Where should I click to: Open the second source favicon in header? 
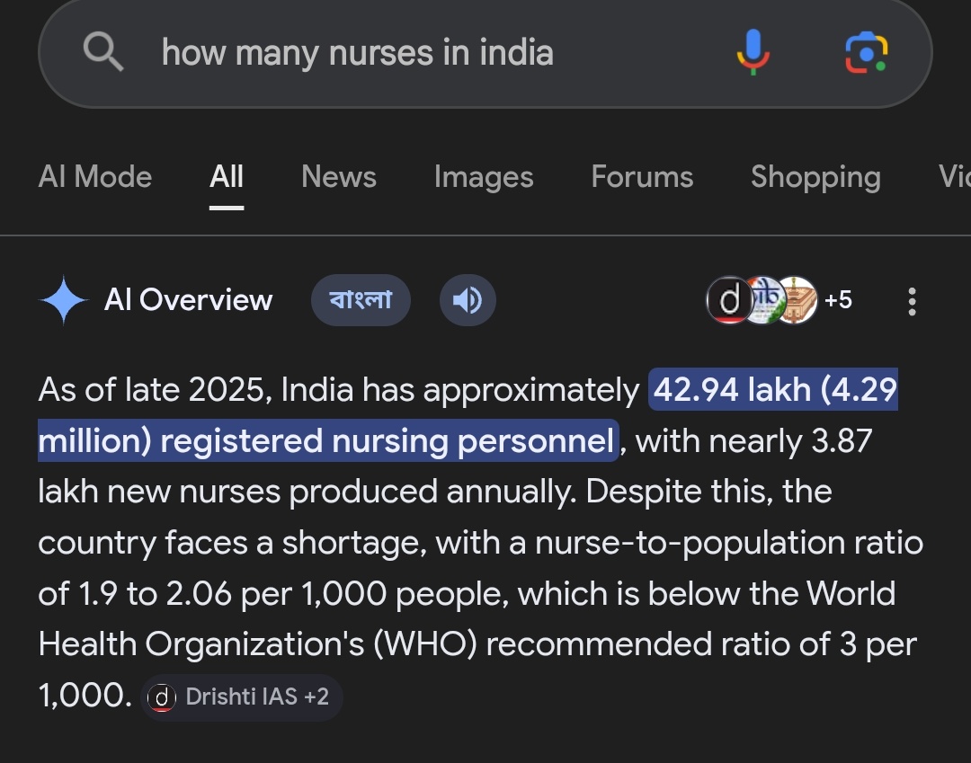click(x=765, y=300)
